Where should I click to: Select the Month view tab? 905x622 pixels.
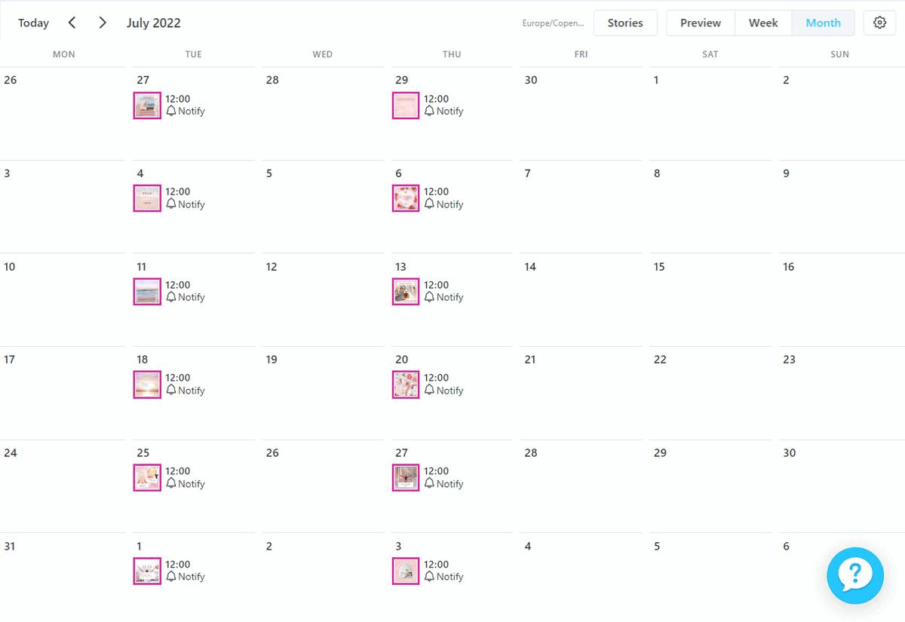tap(823, 23)
